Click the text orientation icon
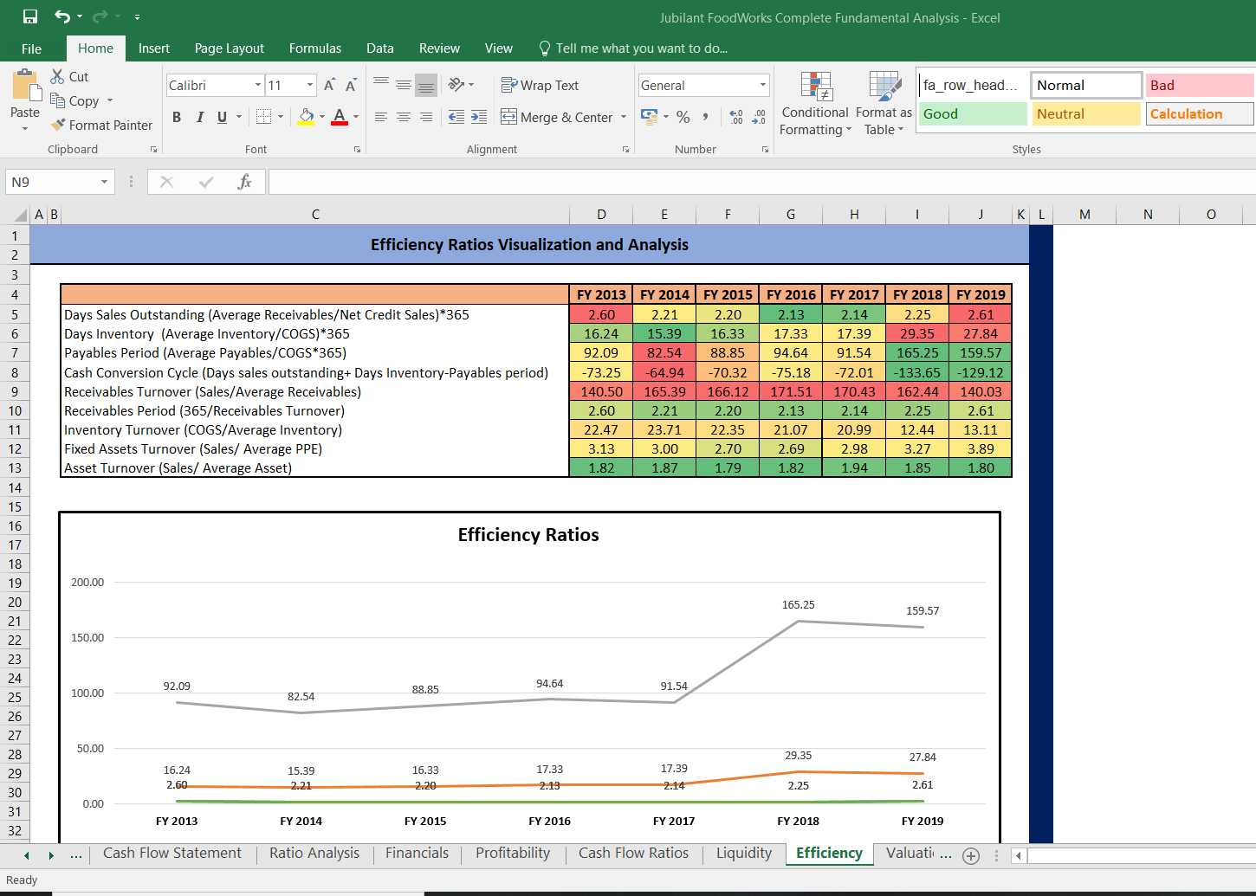This screenshot has width=1256, height=896. pyautogui.click(x=456, y=85)
